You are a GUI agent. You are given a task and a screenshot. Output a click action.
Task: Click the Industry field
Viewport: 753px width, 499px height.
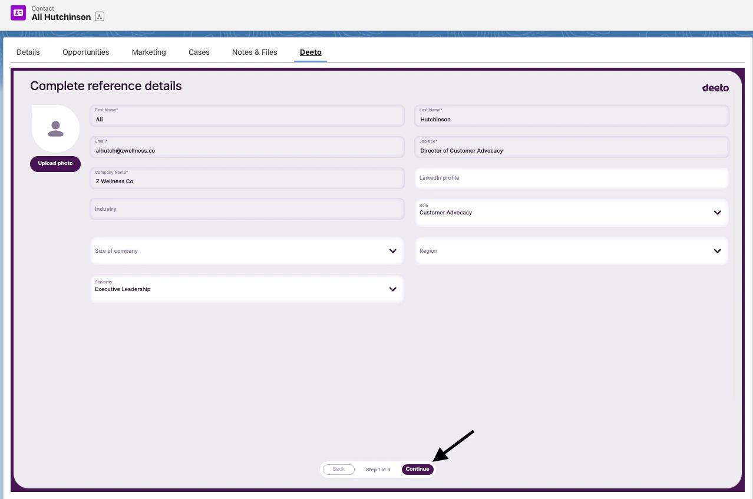coord(247,209)
